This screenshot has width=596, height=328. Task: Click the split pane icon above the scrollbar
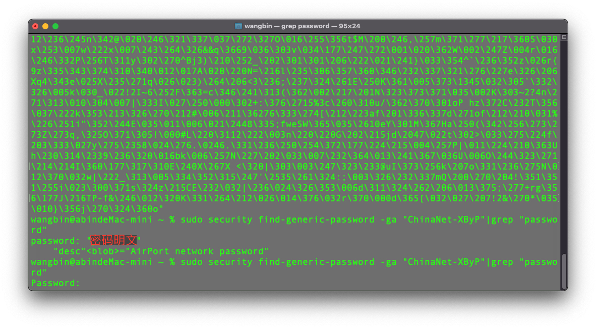(564, 37)
